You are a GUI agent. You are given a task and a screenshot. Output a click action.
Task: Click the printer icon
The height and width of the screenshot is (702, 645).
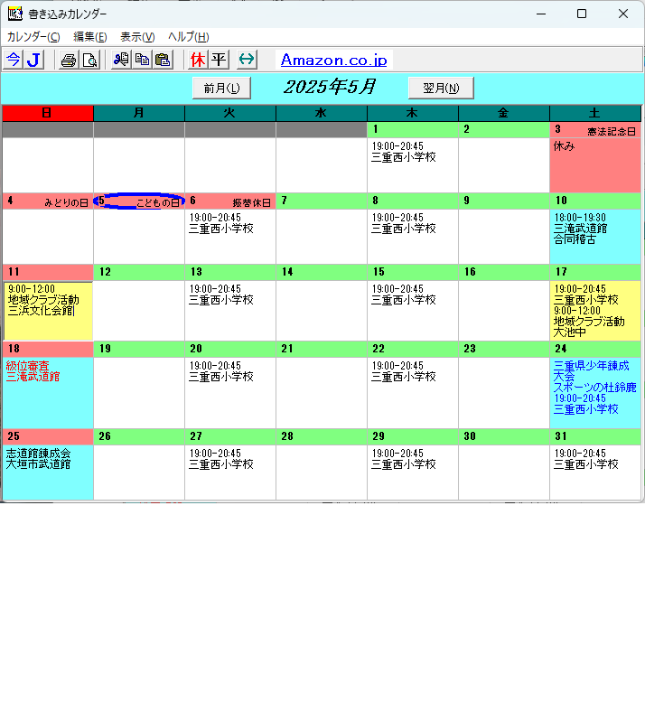point(69,60)
